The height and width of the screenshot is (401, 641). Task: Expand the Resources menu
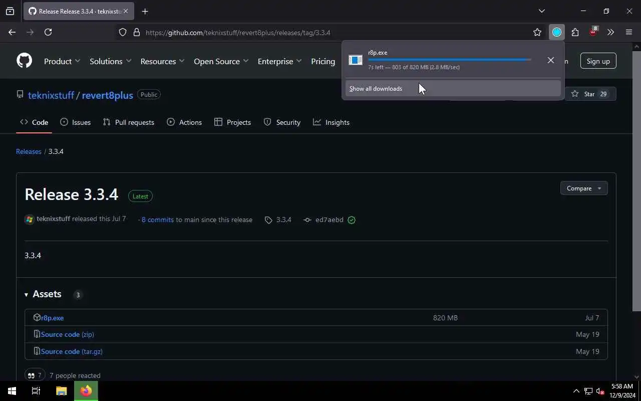click(163, 61)
